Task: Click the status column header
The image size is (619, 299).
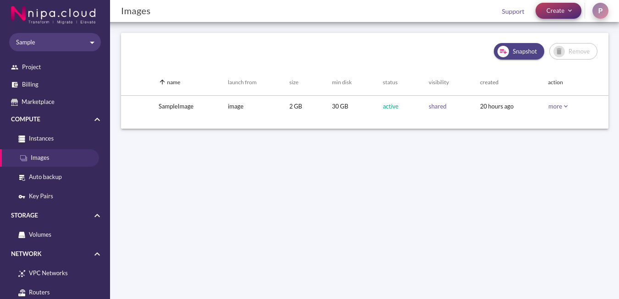Action: 390,82
